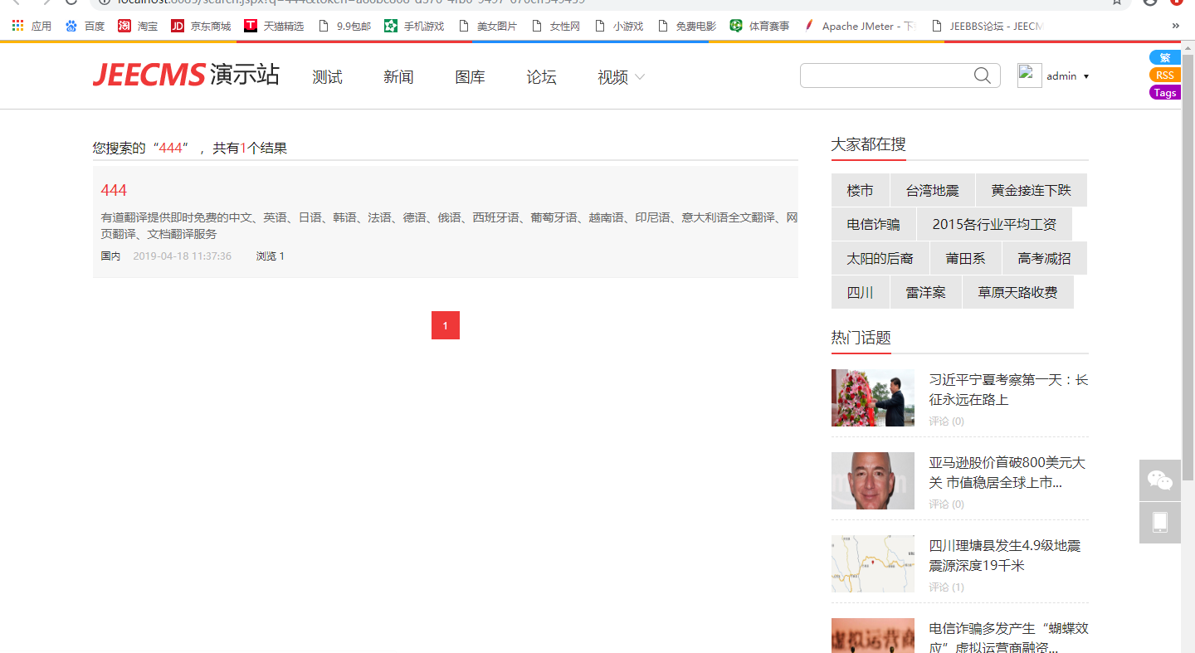Screen dimensions: 1195x653
Task: Open the Jeff Bezos Amazon article thumbnail
Action: click(873, 480)
